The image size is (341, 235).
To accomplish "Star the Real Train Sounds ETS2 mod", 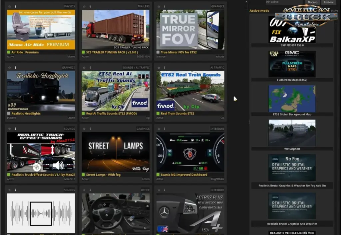I will pos(159,68).
